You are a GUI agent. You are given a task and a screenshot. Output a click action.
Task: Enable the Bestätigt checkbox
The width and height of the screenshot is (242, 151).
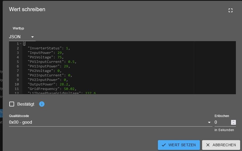coord(12,104)
